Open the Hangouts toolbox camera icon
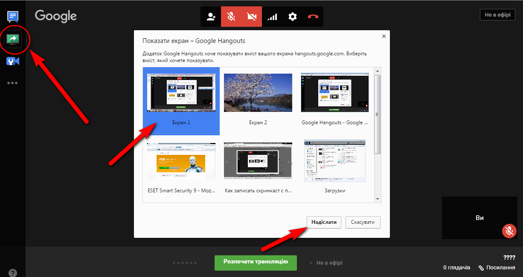This screenshot has width=523, height=277. [13, 61]
